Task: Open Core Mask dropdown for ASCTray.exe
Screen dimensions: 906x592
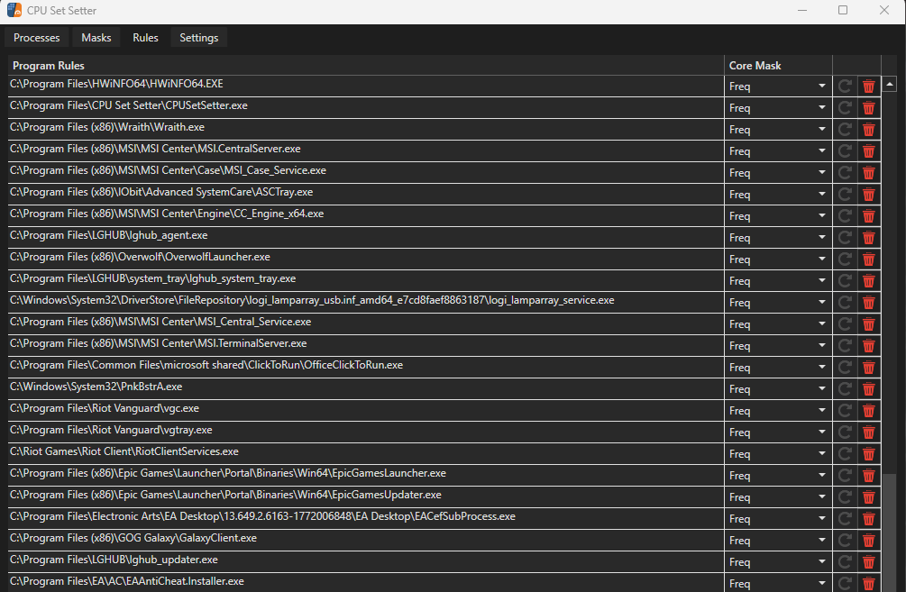Action: (778, 195)
